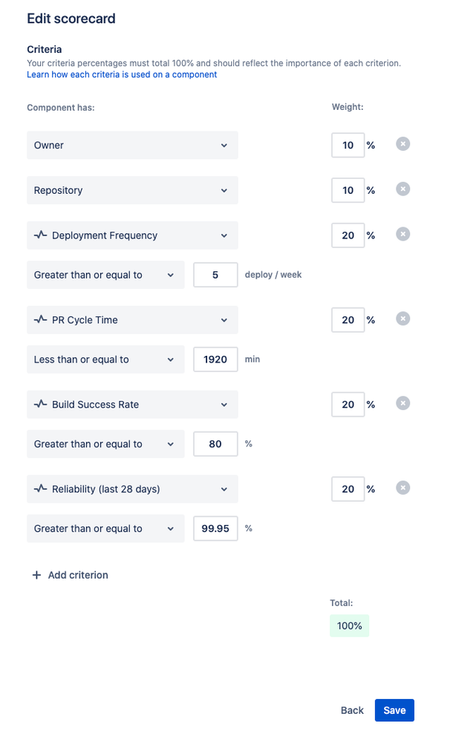456x742 pixels.
Task: Open the Owner criterion dropdown
Action: click(132, 146)
